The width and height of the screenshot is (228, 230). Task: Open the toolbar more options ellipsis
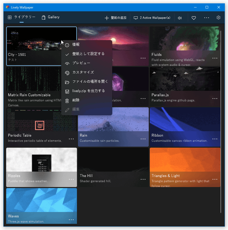pos(207,18)
